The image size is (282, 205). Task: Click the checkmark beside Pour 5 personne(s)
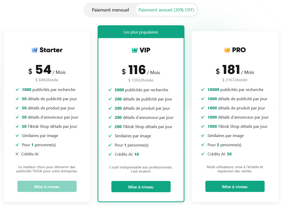coord(203,145)
